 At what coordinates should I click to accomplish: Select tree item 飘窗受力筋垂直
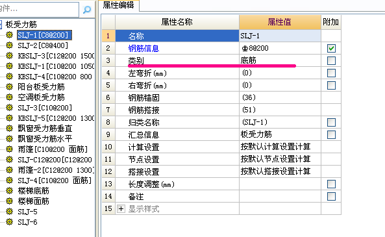[x=45, y=129]
